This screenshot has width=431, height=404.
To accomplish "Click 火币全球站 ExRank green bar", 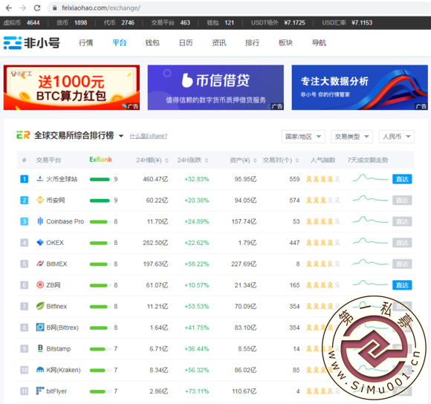I will 100,179.
